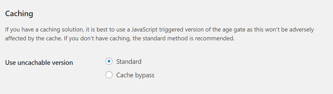Enable the cache bypass method
Viewport: 333px width, 94px height.
coord(109,75)
